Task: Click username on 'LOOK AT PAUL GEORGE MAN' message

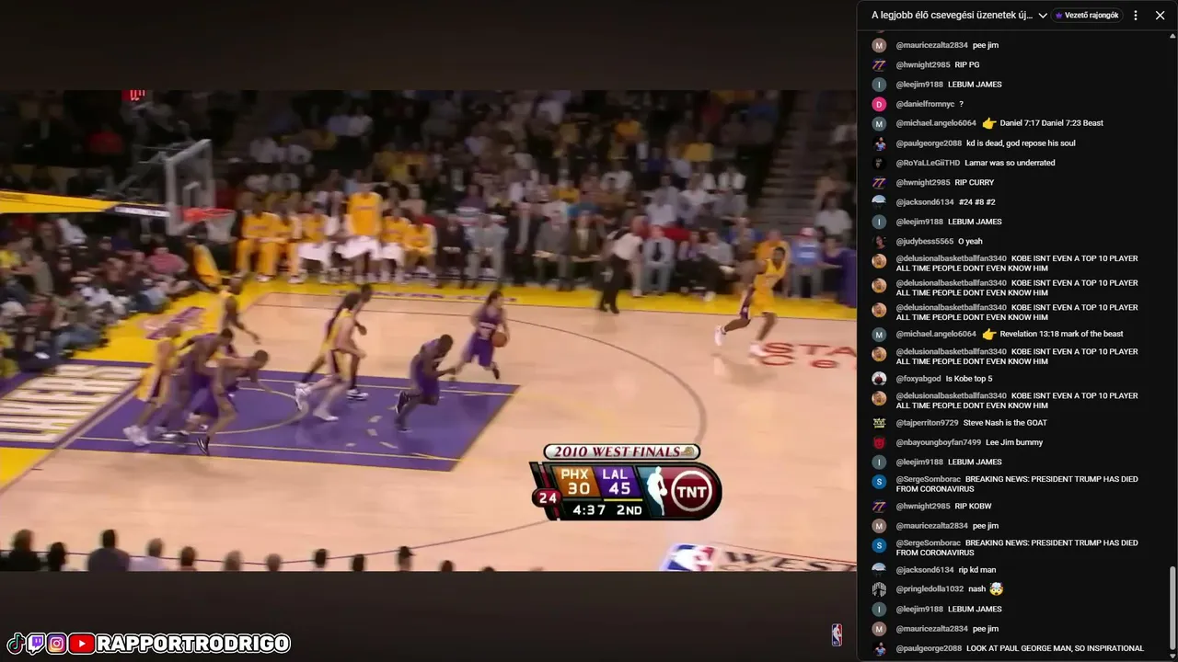Action: click(929, 648)
